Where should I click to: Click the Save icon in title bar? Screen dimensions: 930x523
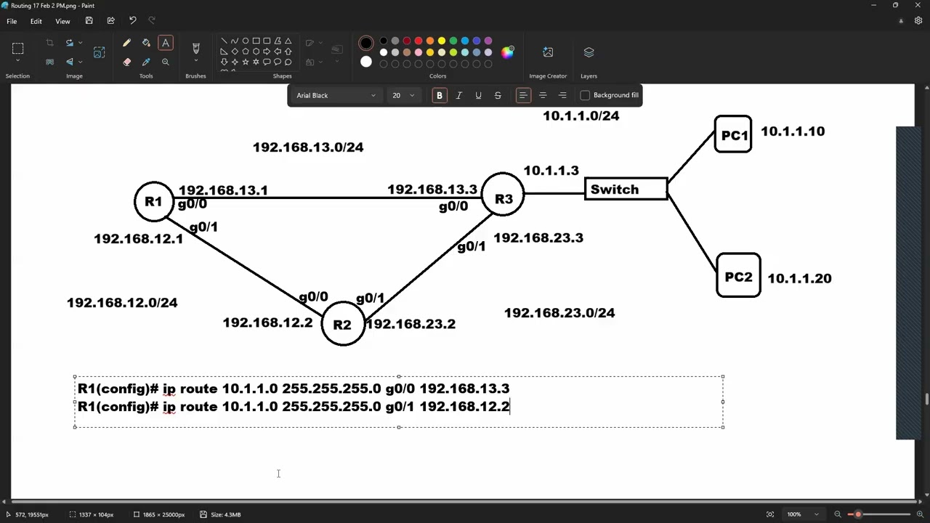(x=89, y=21)
